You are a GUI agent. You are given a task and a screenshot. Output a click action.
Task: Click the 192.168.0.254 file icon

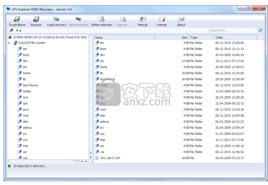(x=97, y=158)
